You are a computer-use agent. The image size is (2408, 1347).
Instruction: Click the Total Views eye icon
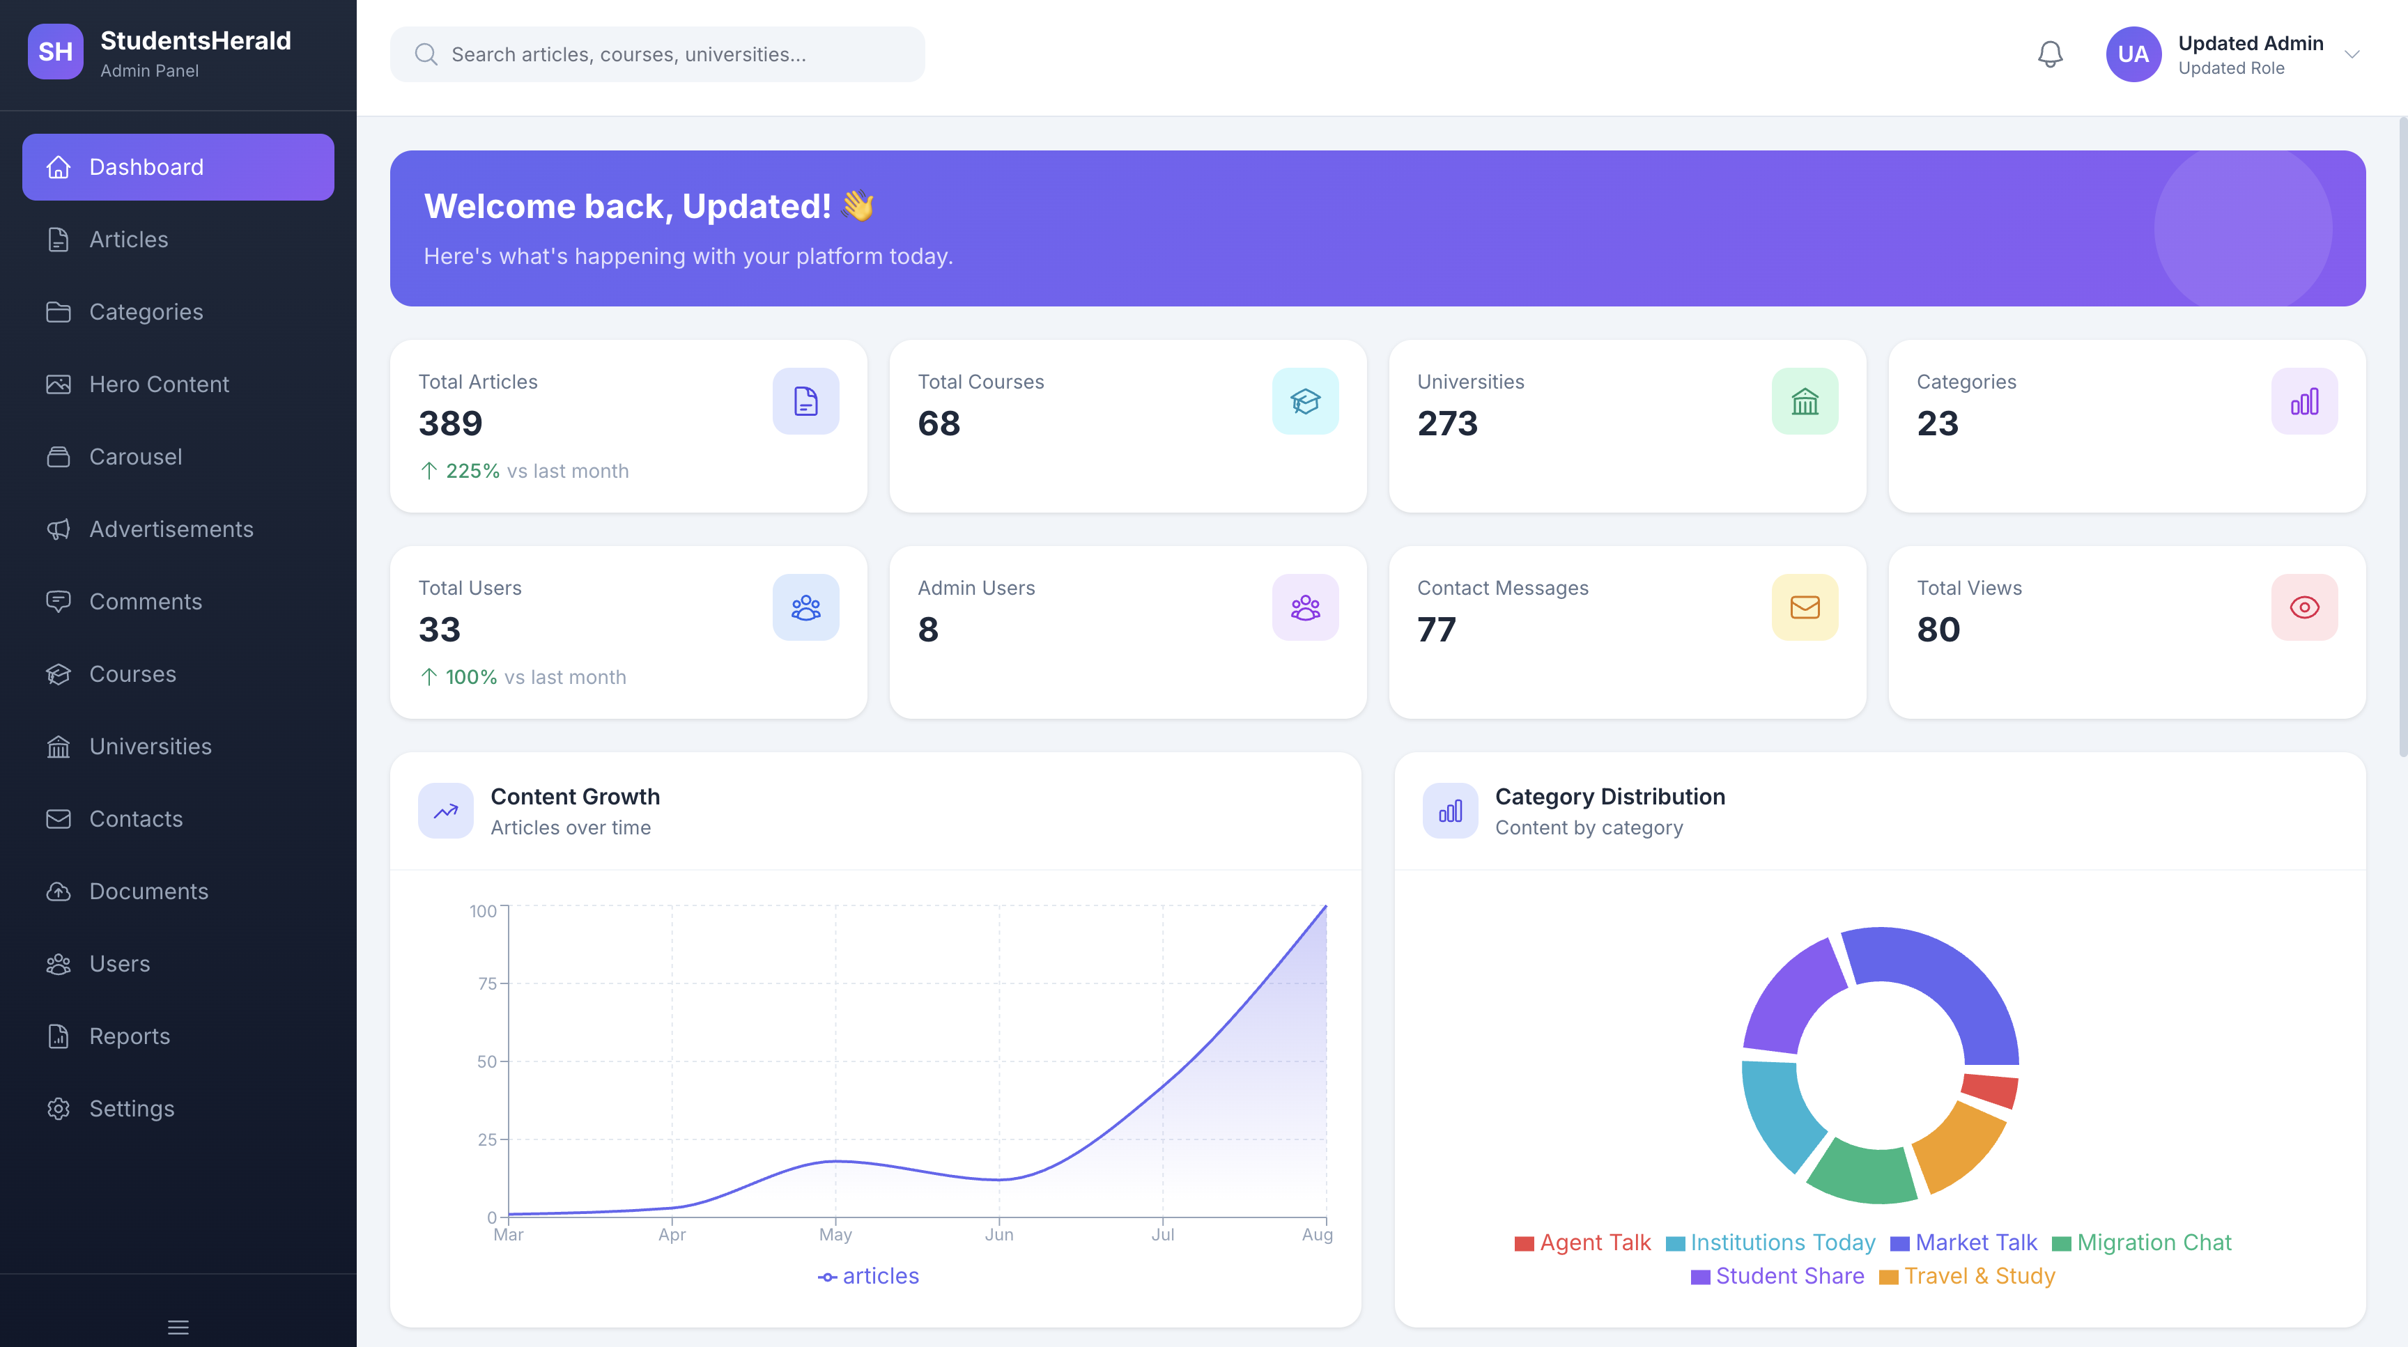2304,608
